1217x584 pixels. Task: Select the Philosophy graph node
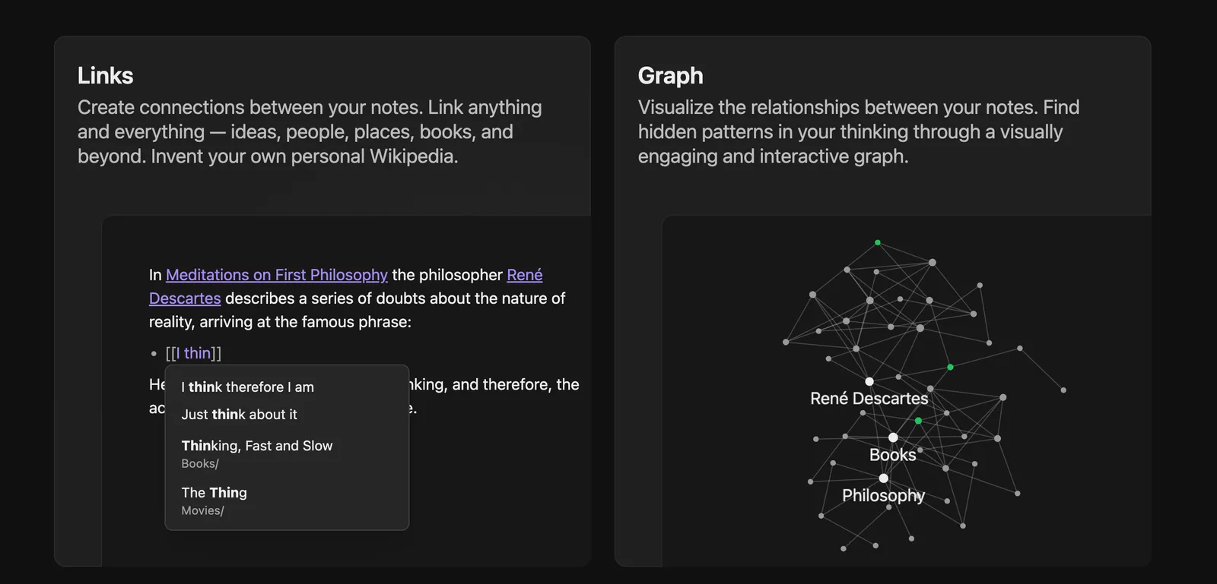(x=883, y=478)
